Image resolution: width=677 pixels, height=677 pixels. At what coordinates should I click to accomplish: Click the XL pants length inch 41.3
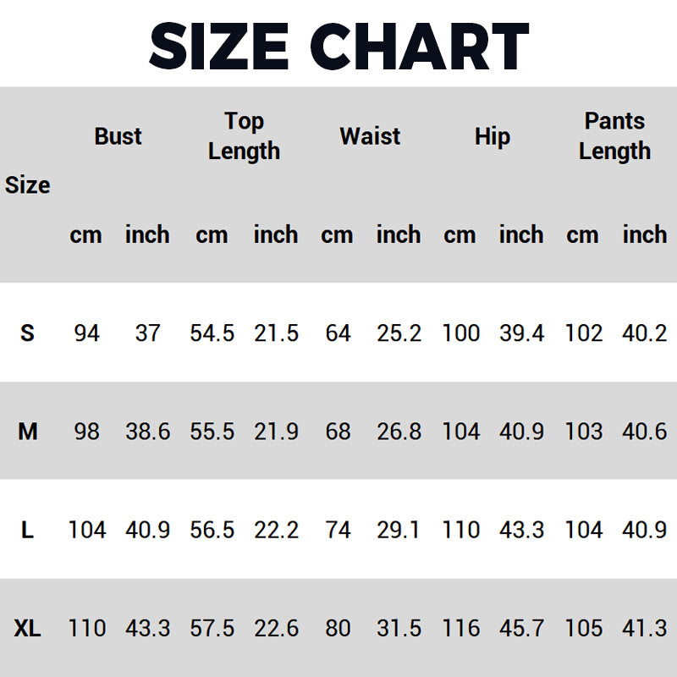[644, 628]
